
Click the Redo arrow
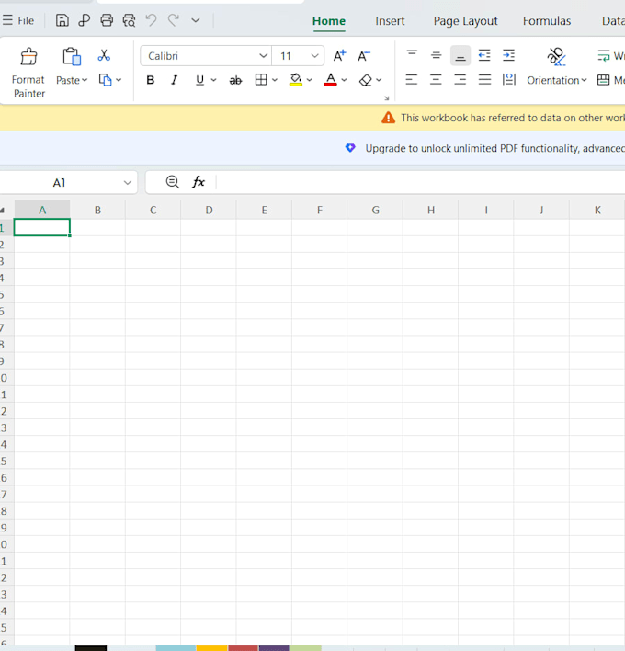(174, 20)
